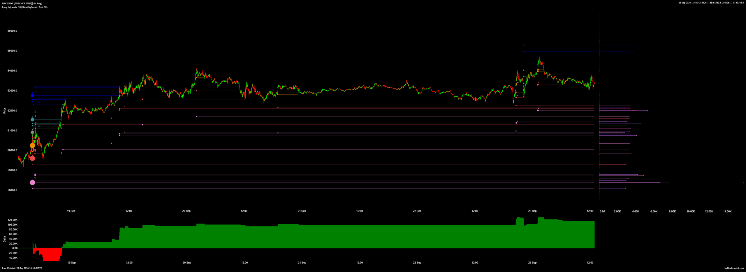Click the upper blue short liquidation level near 65300

tap(559, 45)
